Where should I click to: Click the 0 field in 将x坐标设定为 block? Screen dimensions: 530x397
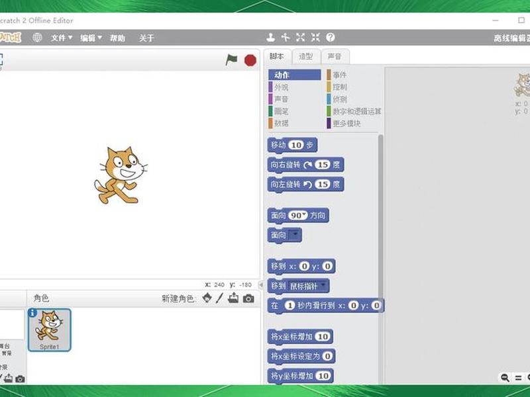(327, 356)
